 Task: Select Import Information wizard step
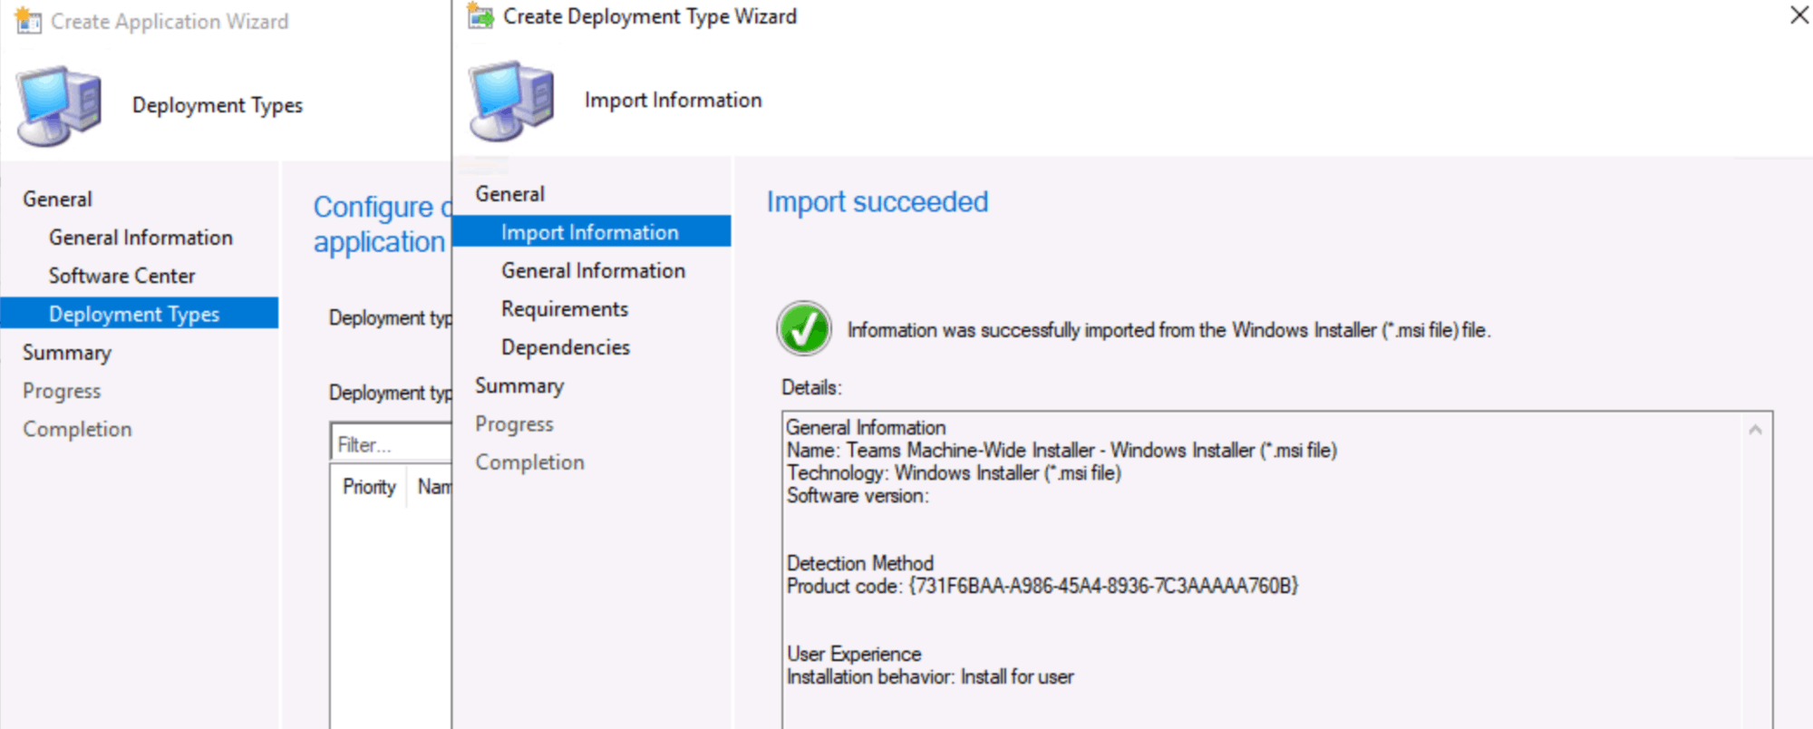(591, 232)
